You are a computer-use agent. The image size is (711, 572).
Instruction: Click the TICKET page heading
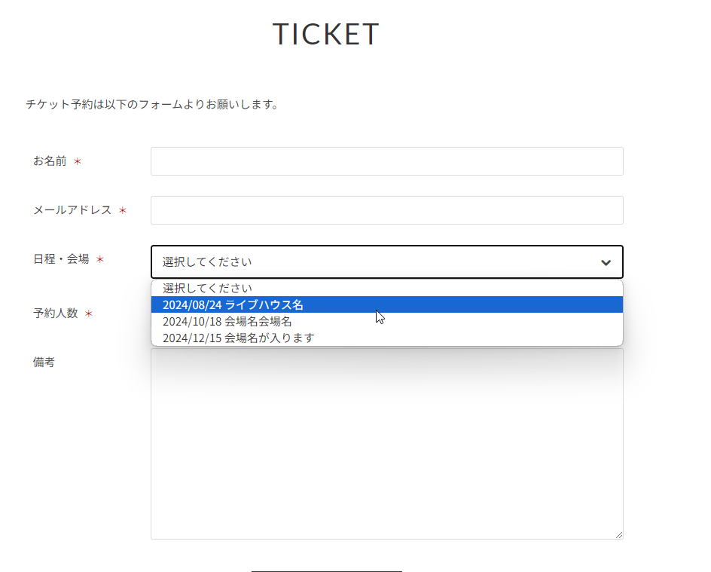tap(325, 34)
